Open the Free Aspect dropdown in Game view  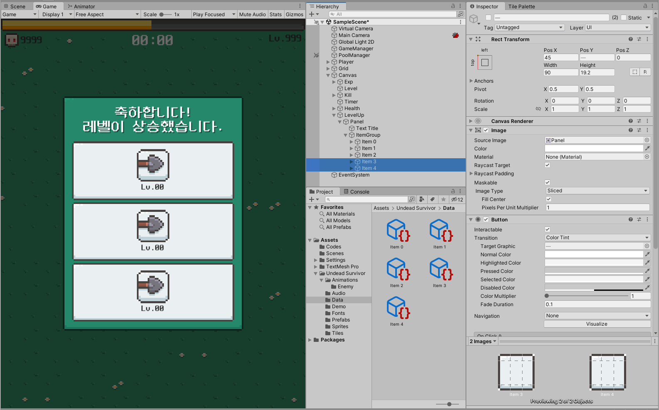click(x=107, y=14)
